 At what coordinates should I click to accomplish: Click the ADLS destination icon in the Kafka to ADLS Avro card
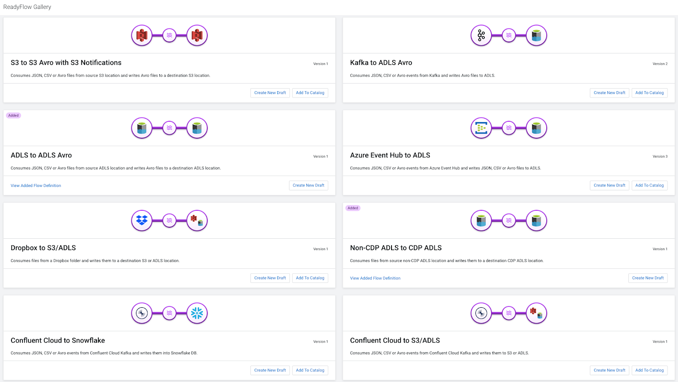(536, 36)
